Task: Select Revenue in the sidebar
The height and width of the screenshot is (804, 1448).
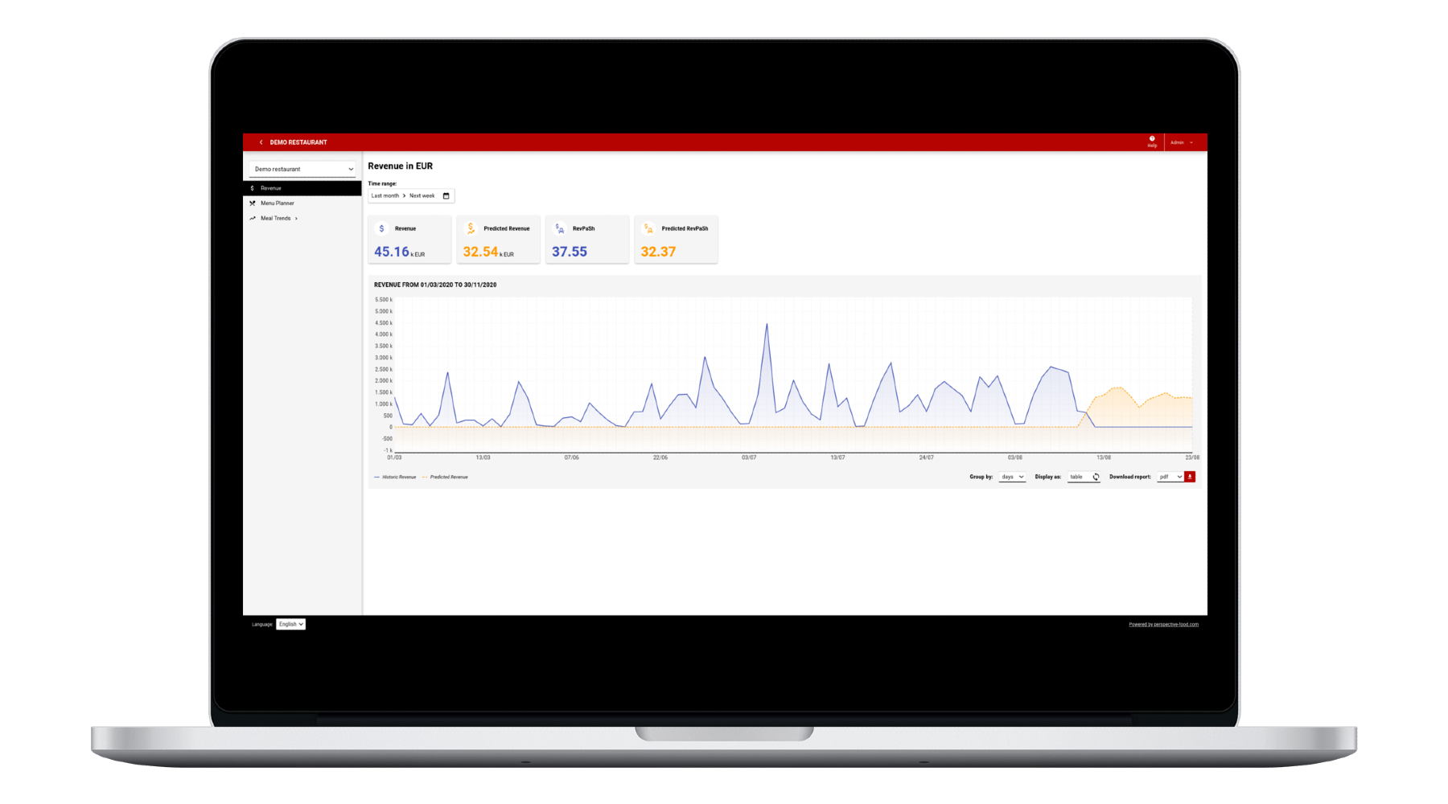Action: [271, 188]
